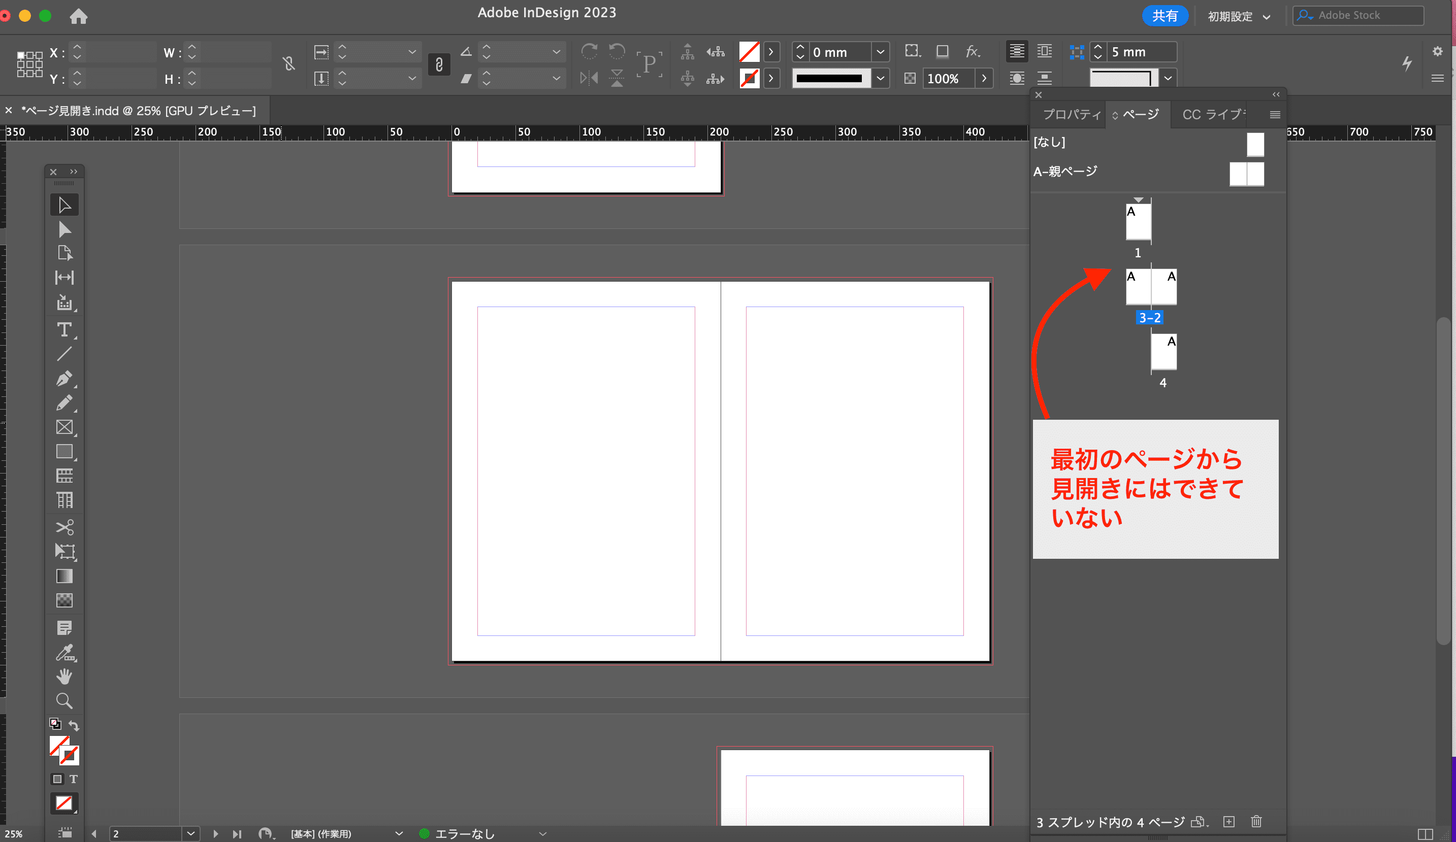This screenshot has width=1456, height=842.
Task: Select the Line tool
Action: (64, 353)
